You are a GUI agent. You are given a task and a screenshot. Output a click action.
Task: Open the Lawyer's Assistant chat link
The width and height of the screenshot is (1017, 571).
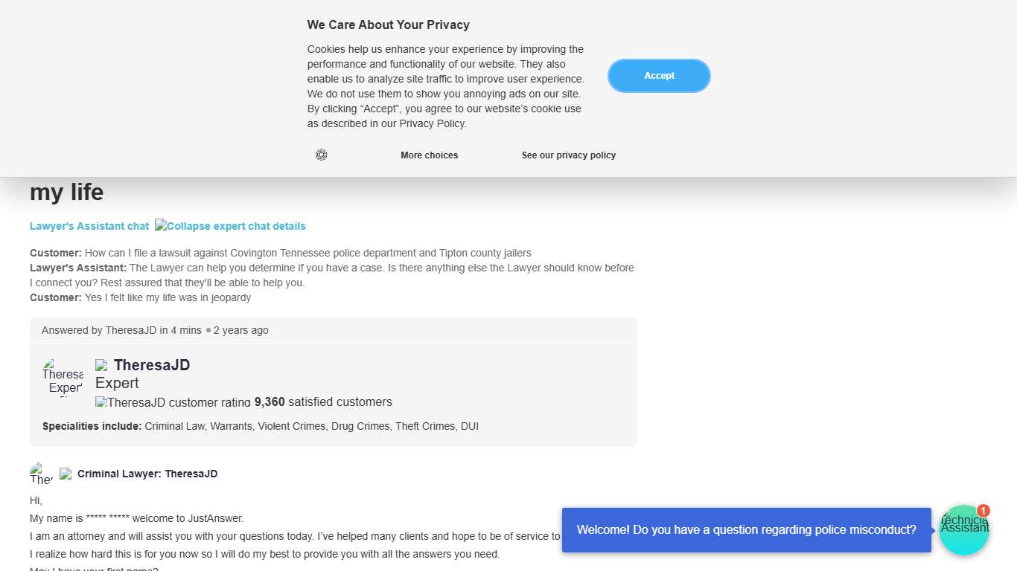[89, 226]
